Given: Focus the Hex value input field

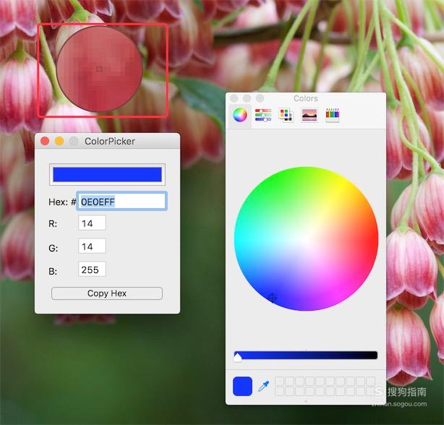Looking at the screenshot, I should 122,202.
